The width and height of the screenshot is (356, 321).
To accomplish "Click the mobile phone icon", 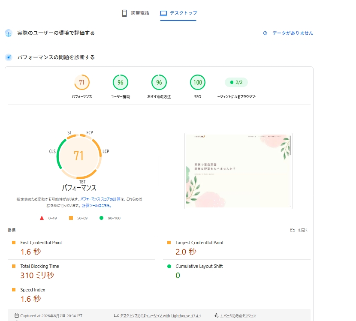I will click(x=124, y=13).
